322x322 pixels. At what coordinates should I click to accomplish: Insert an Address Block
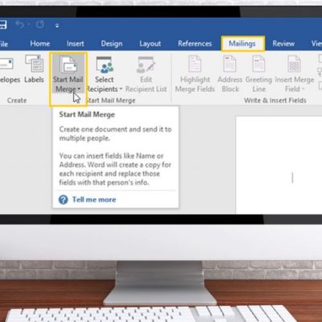pyautogui.click(x=230, y=73)
